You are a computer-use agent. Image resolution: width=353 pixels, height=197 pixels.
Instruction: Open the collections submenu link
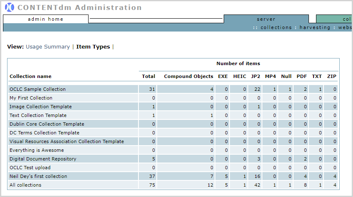click(276, 27)
